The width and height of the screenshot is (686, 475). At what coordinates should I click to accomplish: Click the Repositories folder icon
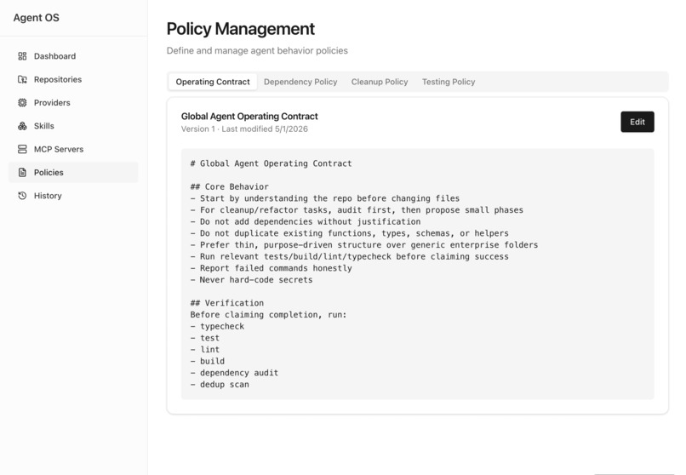click(22, 79)
